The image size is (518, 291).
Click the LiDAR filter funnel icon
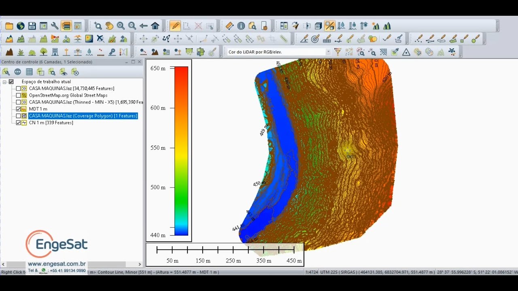(x=338, y=52)
